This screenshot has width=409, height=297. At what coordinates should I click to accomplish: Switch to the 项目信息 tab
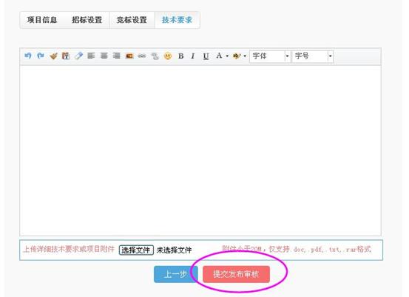point(42,20)
